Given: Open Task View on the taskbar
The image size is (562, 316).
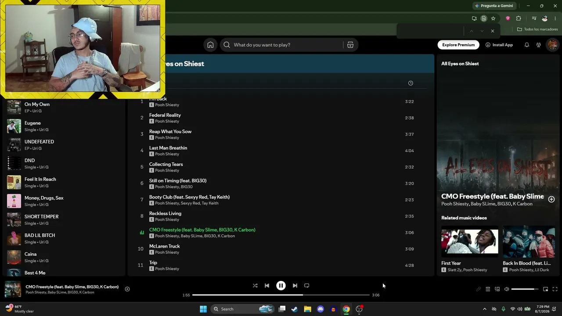Looking at the screenshot, I should tap(282, 309).
